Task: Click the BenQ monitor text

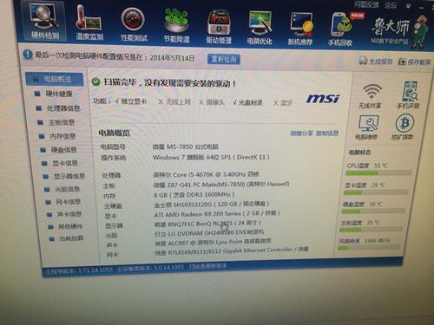Action: 207,224
